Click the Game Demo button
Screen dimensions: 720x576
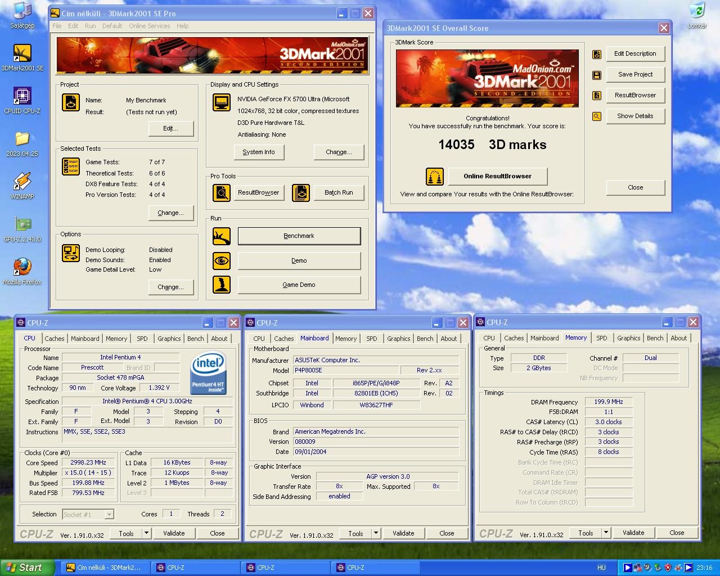(299, 285)
